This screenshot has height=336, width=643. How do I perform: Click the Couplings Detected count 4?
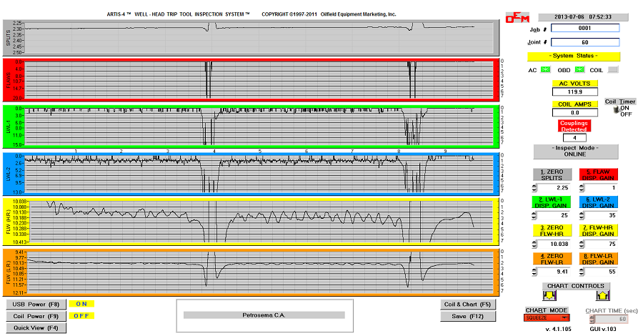pyautogui.click(x=574, y=138)
